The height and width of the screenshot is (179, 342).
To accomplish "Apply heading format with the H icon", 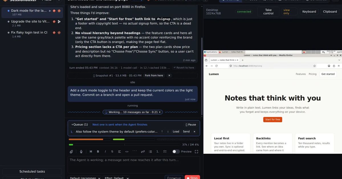I will (91, 151).
